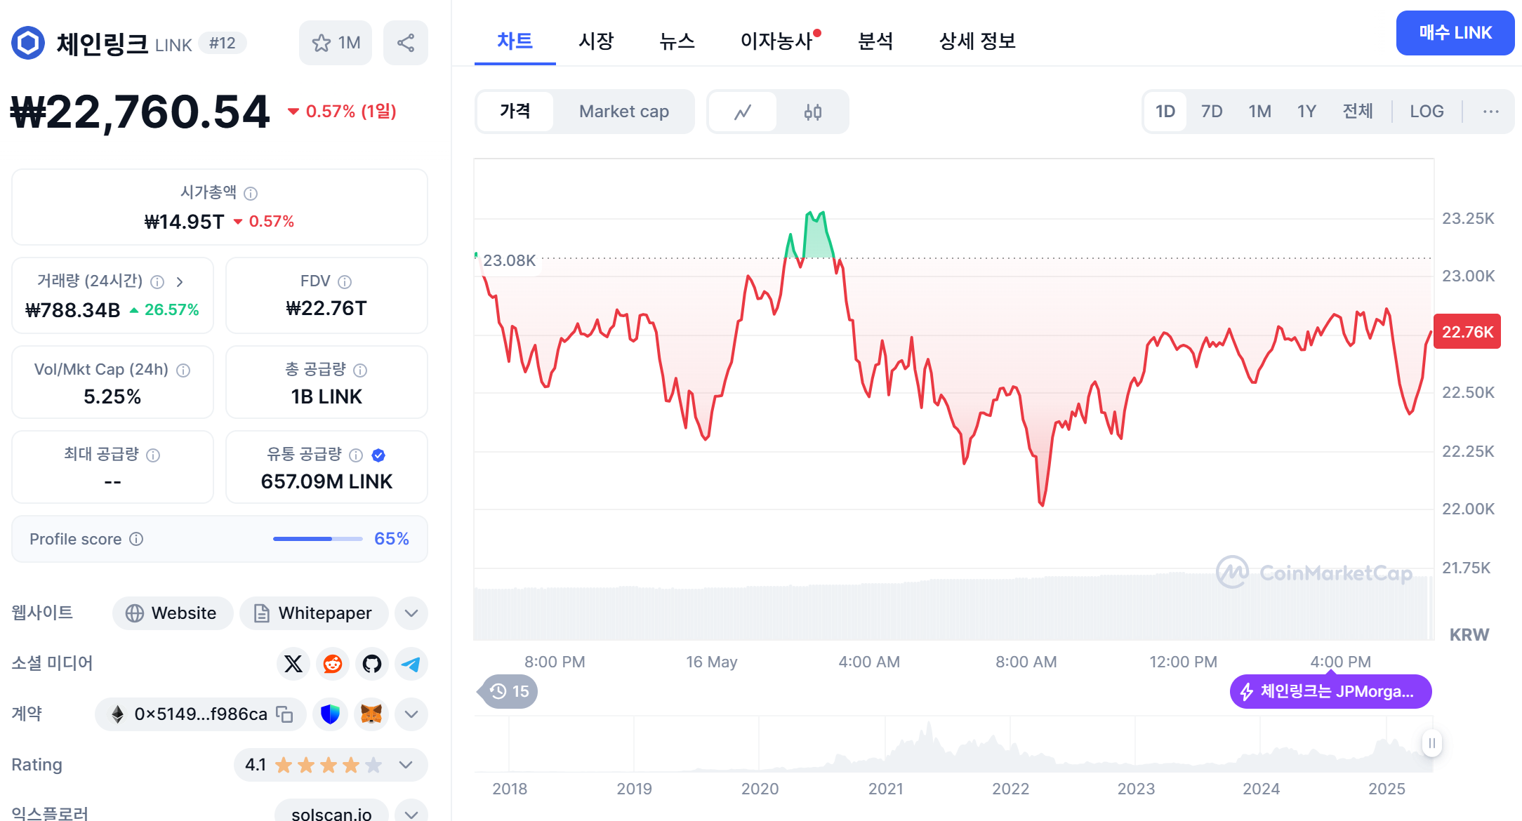Expand the 익스플로러 explorer list
Viewport: 1522px width, 821px height.
tap(411, 813)
